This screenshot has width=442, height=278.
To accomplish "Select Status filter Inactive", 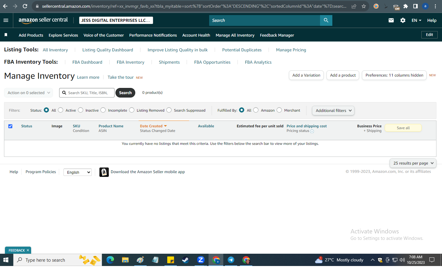I will click(x=81, y=110).
